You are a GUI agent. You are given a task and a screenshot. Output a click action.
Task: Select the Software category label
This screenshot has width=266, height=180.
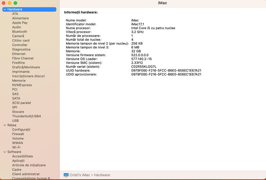click(14, 152)
